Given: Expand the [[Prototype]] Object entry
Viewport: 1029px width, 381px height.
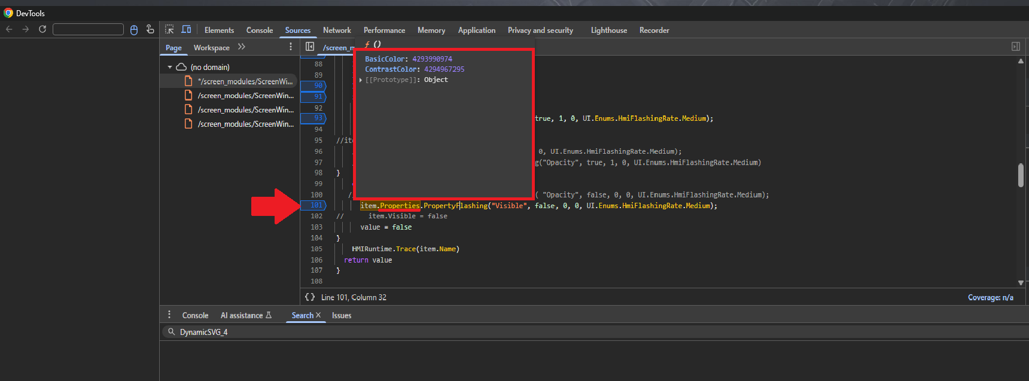Looking at the screenshot, I should click(361, 80).
